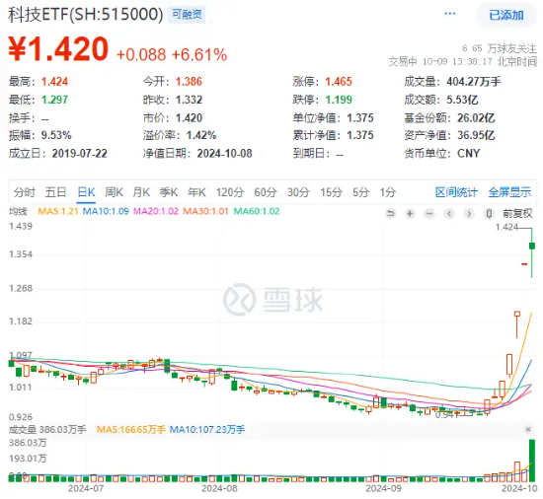
Task: Click the MA5:1.21 indicator label
Action: 58,211
